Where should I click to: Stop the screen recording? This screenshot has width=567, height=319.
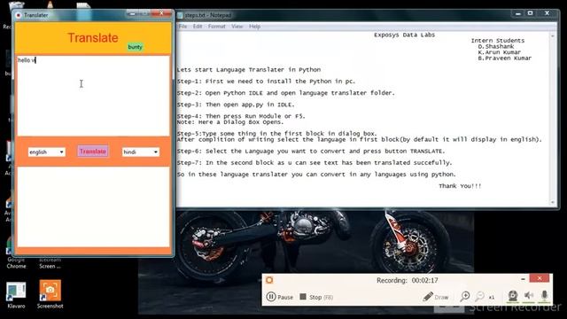tap(316, 297)
